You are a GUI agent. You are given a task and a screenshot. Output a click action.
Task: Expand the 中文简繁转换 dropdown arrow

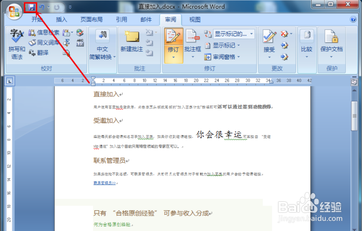pos(114,57)
